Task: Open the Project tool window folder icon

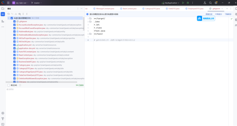Action: pyautogui.click(x=3, y=9)
